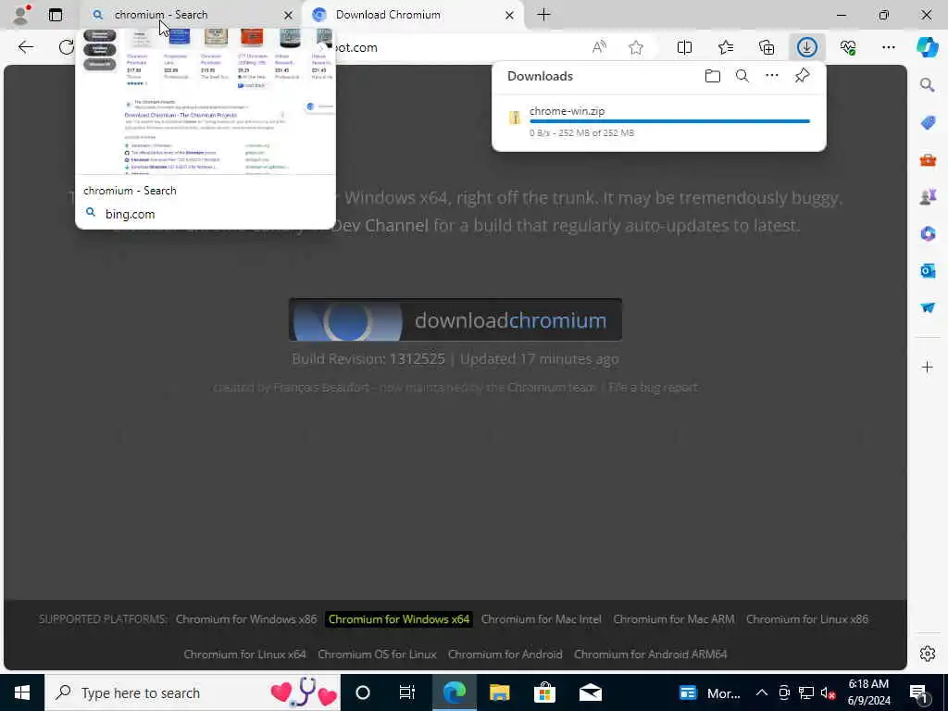Add a sidebar app with plus
Image resolution: width=948 pixels, height=711 pixels.
[928, 367]
